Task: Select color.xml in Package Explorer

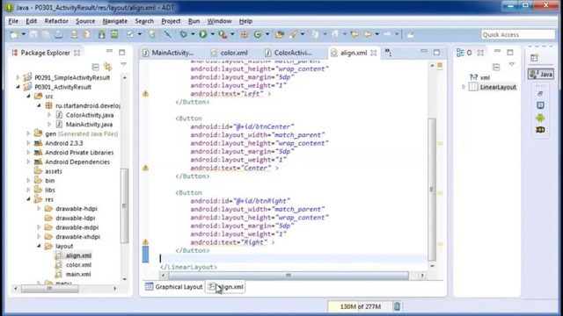Action: [78, 265]
